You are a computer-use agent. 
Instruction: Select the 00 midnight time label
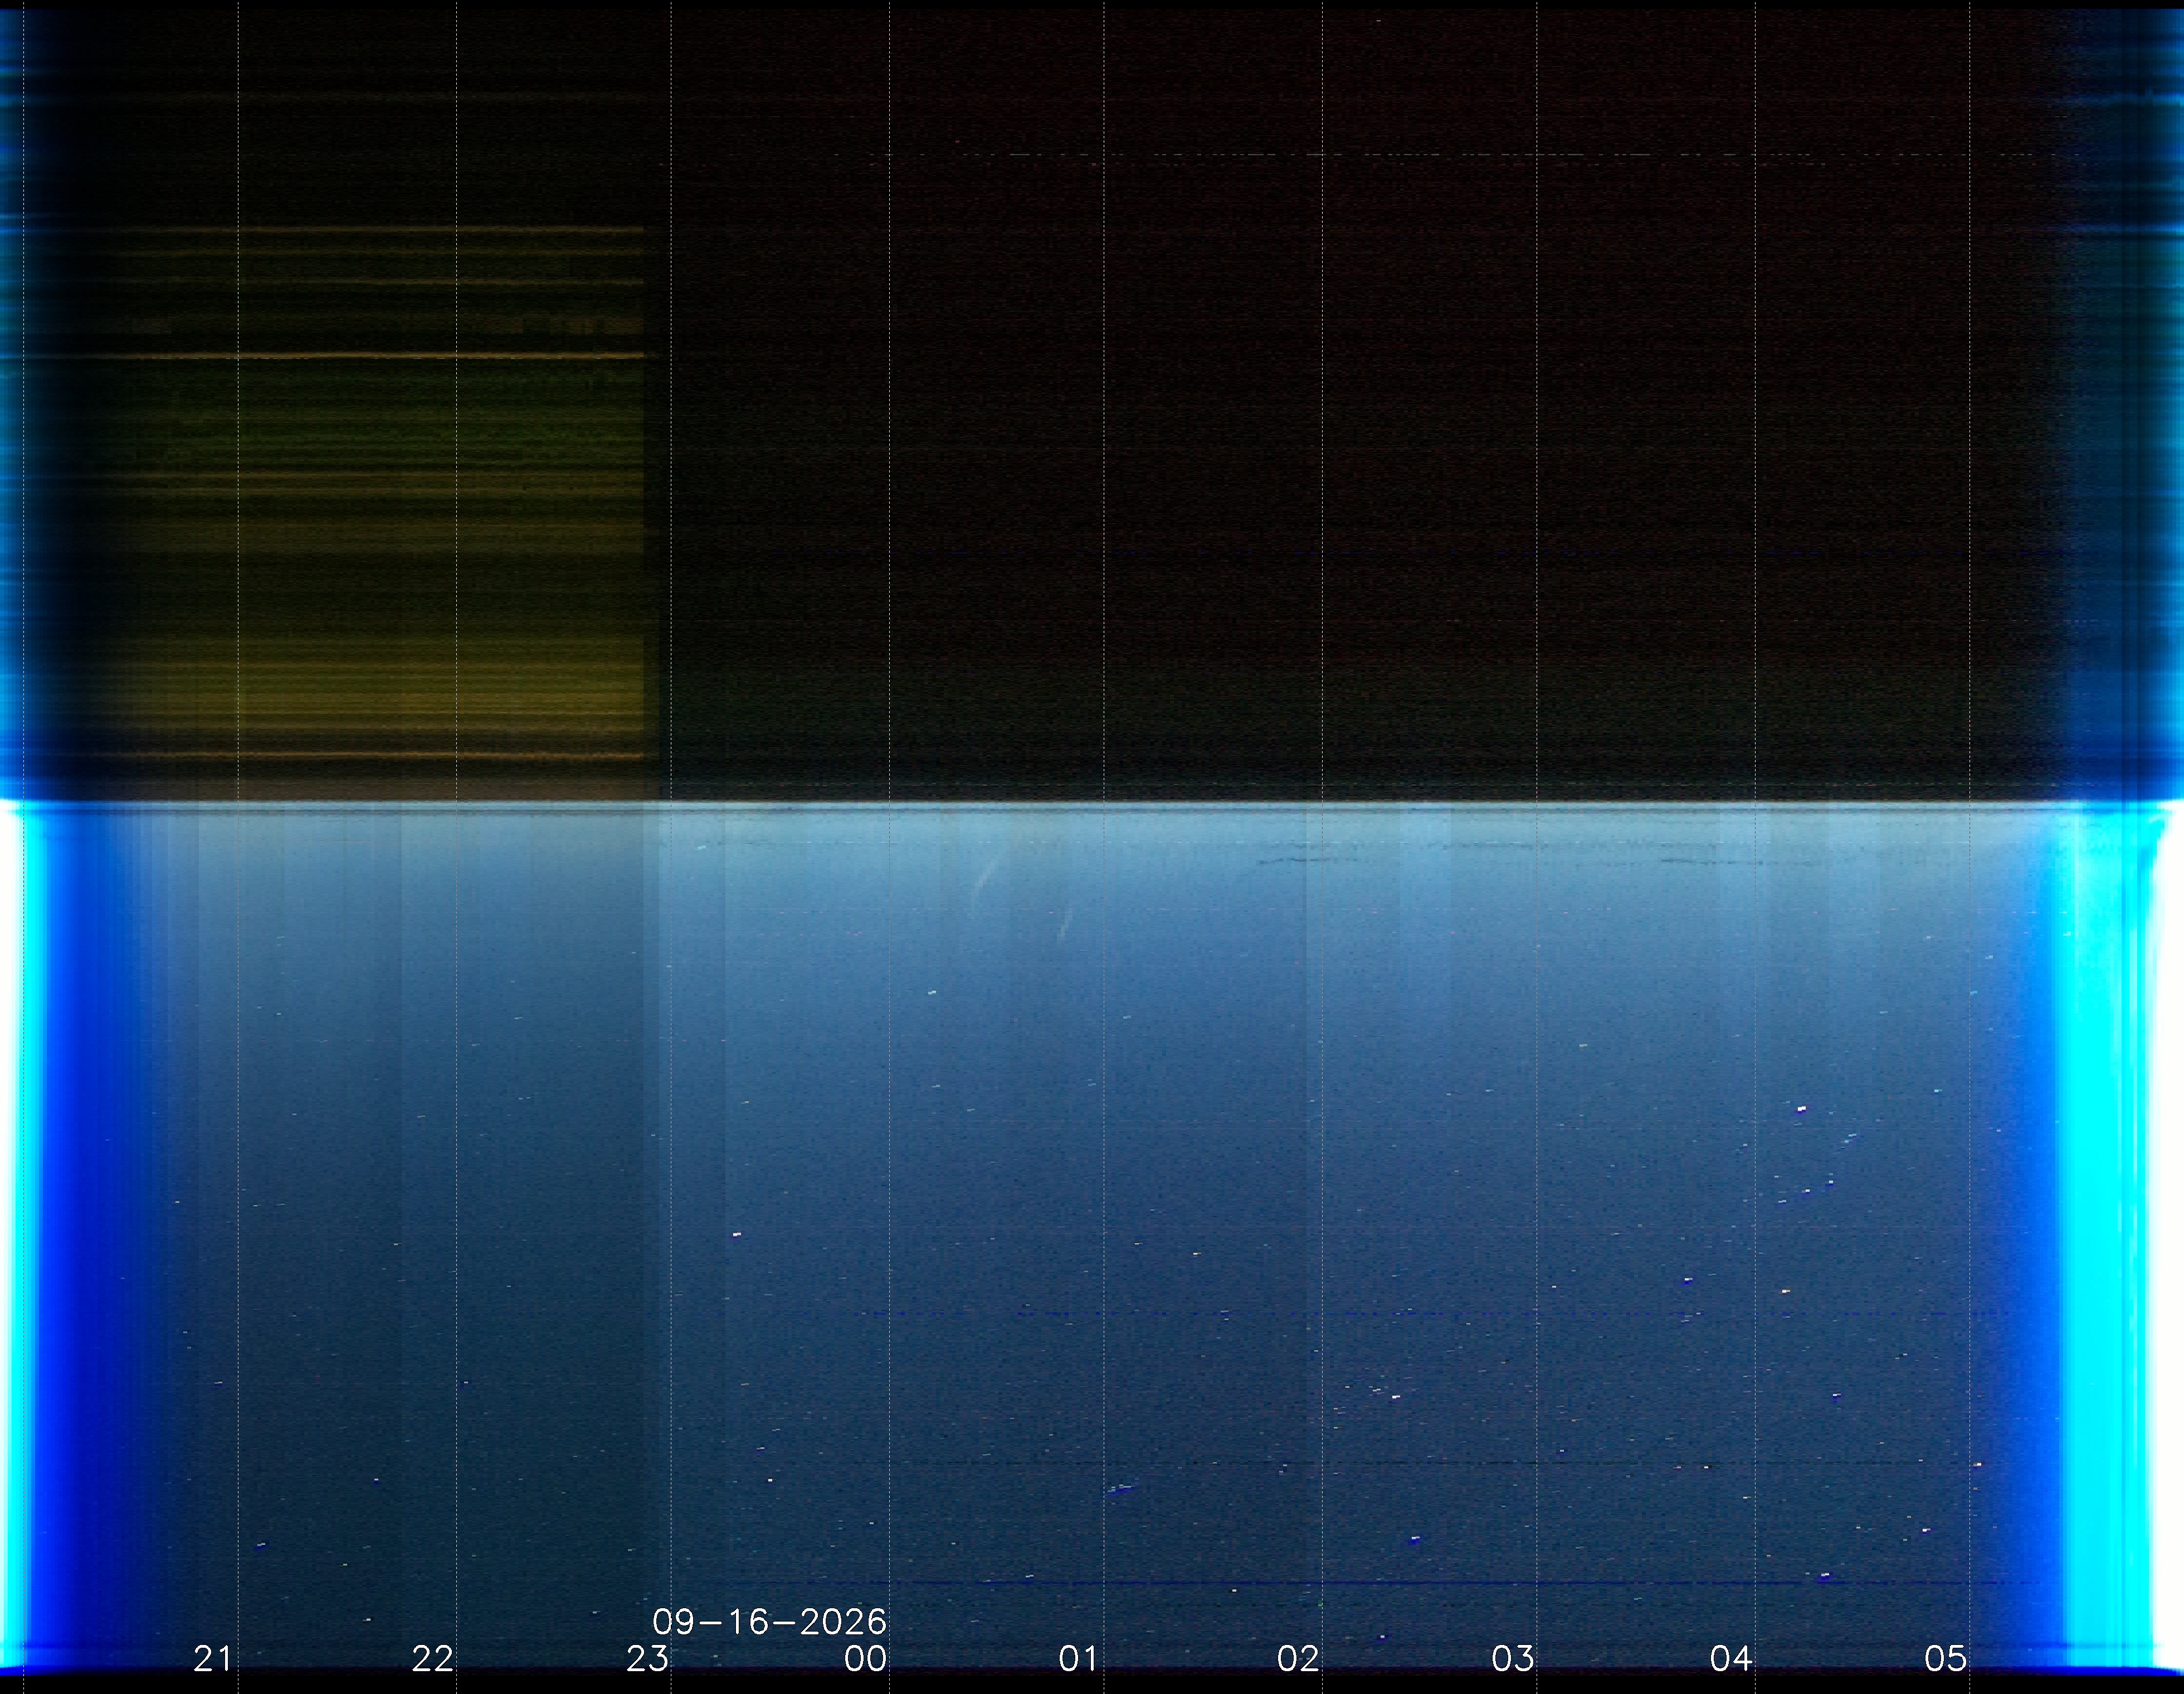click(x=865, y=1659)
